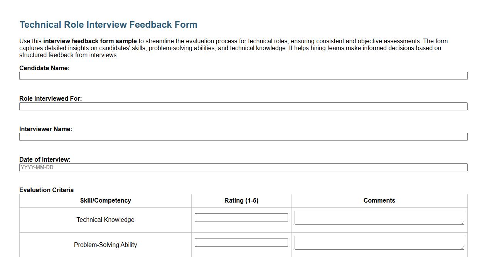Click the 'Rating (1-5)' column header

click(x=241, y=200)
